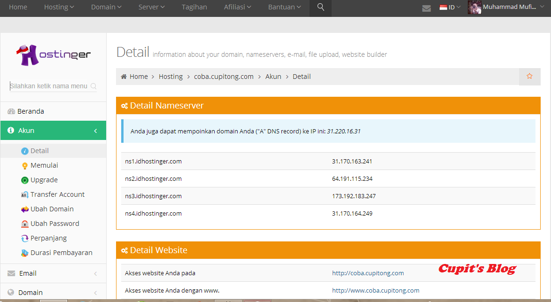Click the Domain globe icon in sidebar
Image resolution: width=551 pixels, height=302 pixels.
click(11, 292)
